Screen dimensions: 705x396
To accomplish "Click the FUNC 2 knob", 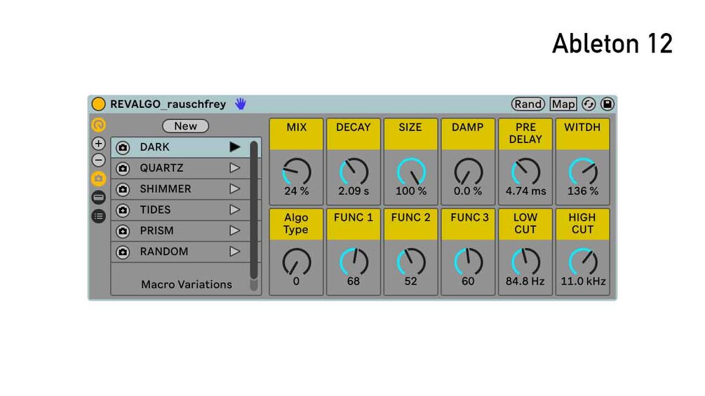I will [411, 261].
